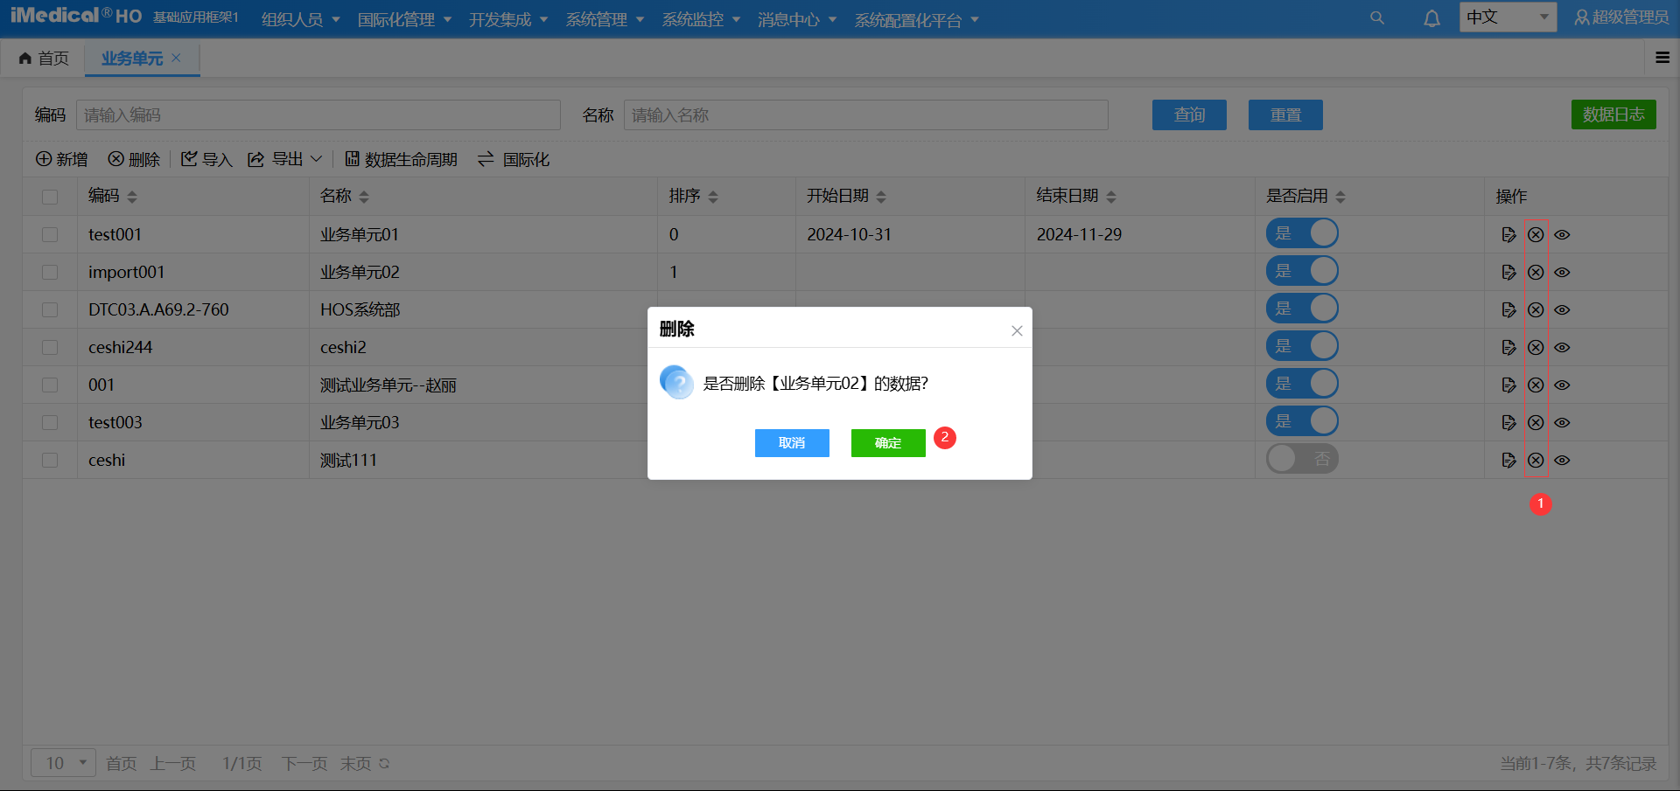Delete icon for test003 row
Image resolution: width=1680 pixels, height=791 pixels.
[1536, 422]
